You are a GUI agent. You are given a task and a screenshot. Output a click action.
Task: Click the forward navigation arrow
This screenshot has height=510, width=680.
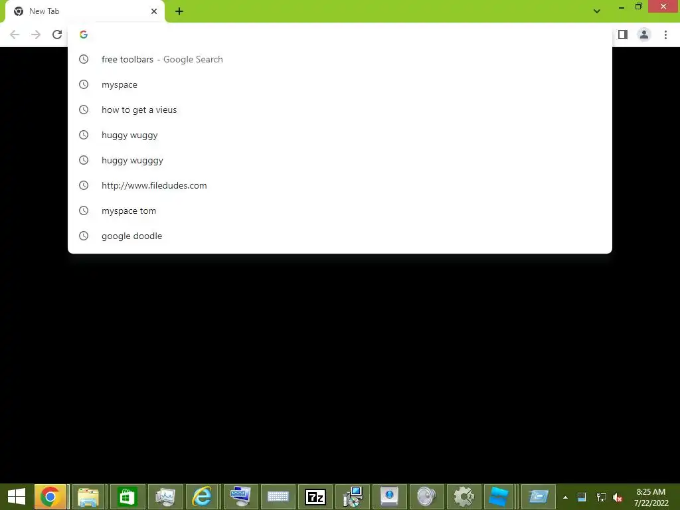pos(36,35)
